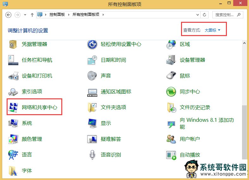This screenshot has width=249, height=180.
Task: Open the 日期和时间 calendar icon
Action: click(x=92, y=60)
